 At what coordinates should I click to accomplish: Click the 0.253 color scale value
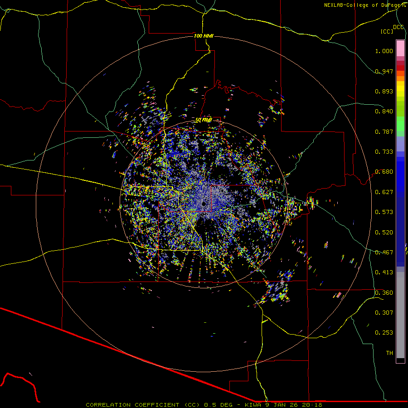pyautogui.click(x=384, y=333)
